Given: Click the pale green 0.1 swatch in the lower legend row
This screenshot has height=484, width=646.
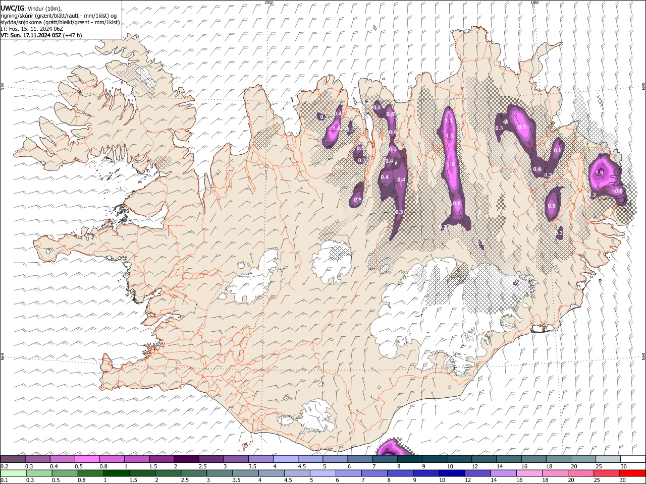Looking at the screenshot, I should (13, 473).
